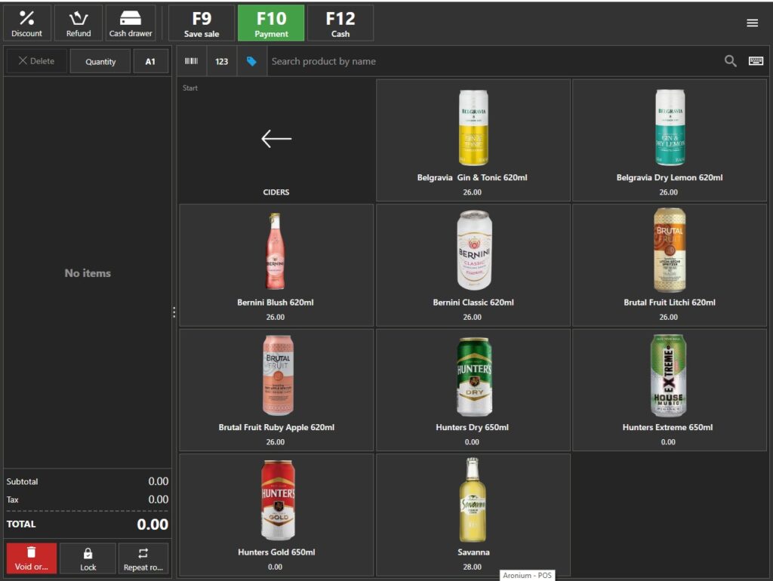Click the Repeat round button

(x=142, y=558)
